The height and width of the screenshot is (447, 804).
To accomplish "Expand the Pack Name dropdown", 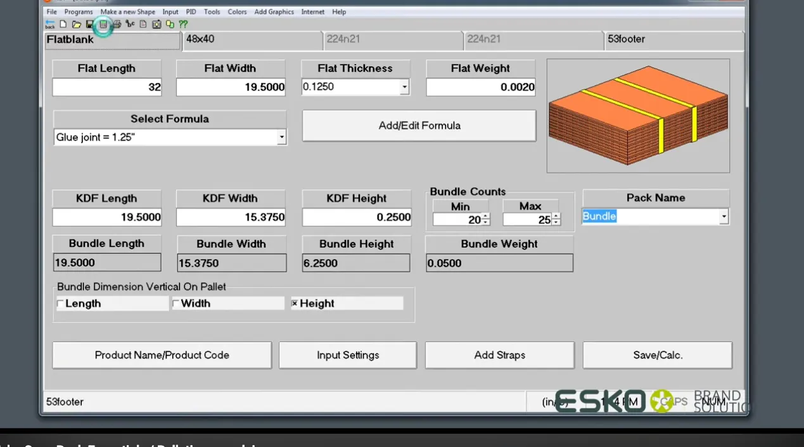I will [724, 217].
